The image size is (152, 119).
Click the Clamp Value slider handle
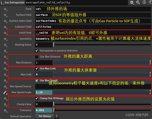tap(54, 104)
